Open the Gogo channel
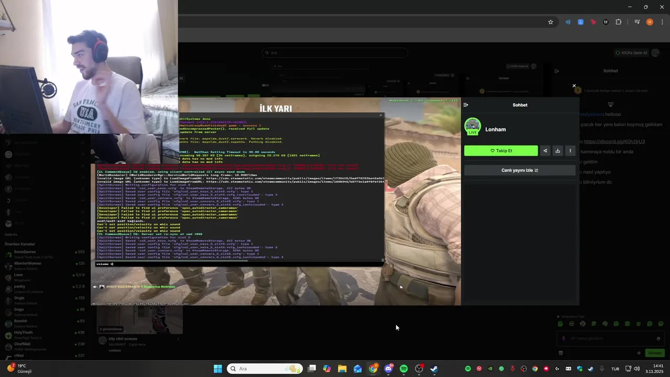 [45, 311]
